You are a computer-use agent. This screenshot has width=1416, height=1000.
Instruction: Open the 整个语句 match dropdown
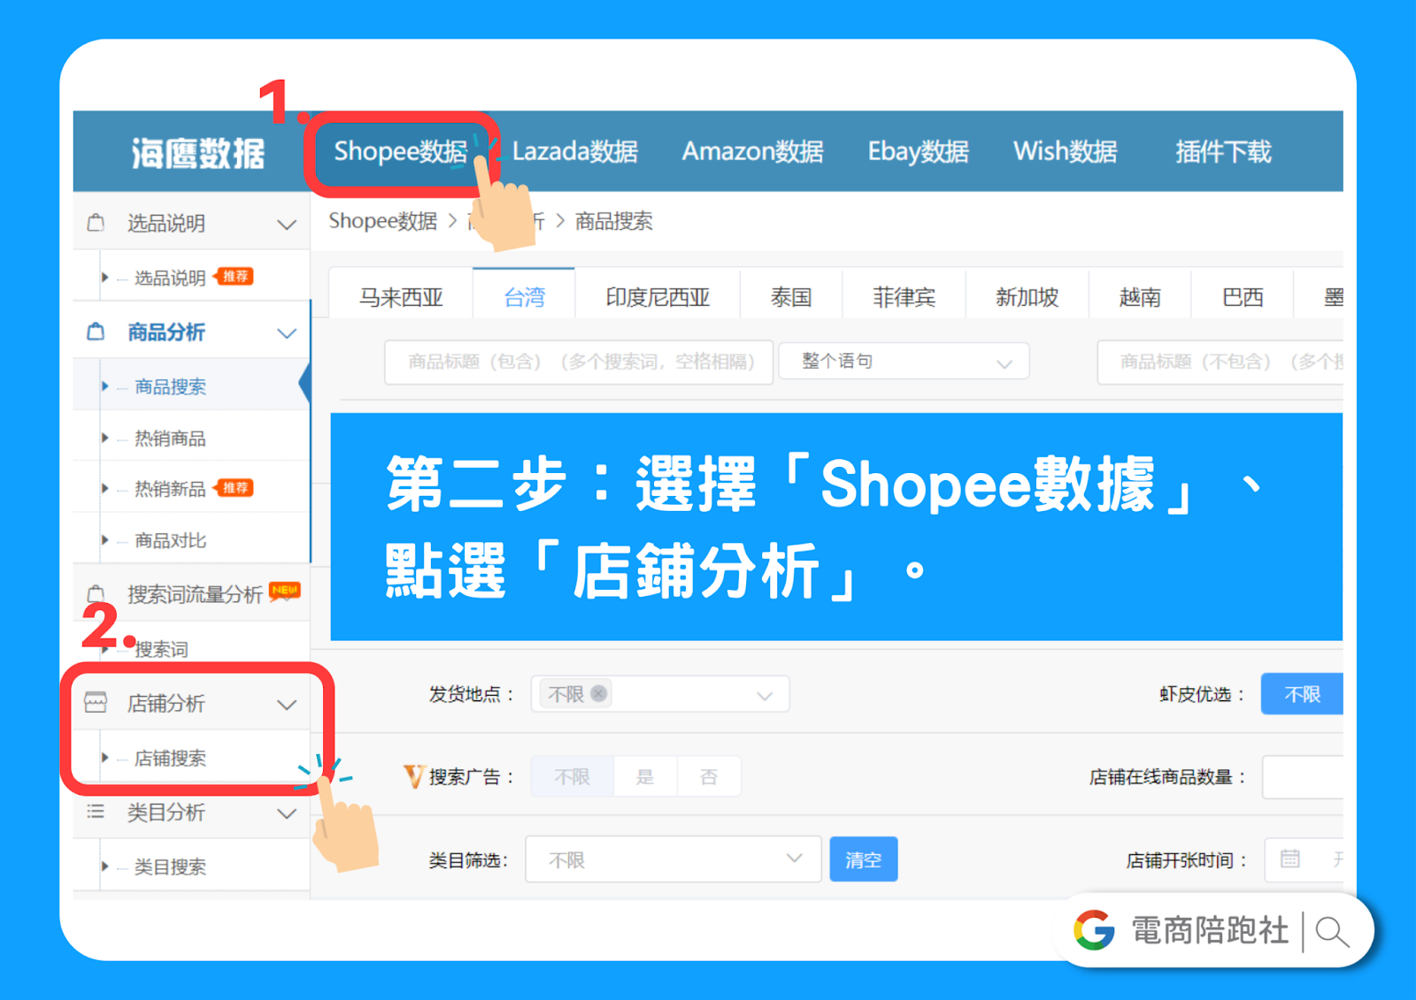904,362
